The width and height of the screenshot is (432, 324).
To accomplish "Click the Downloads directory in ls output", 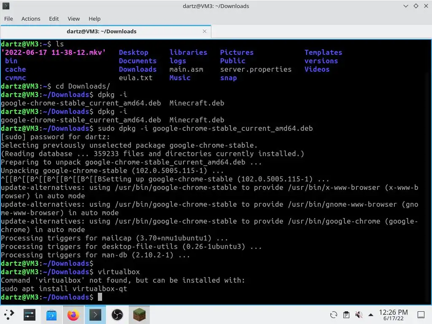I will [138, 69].
